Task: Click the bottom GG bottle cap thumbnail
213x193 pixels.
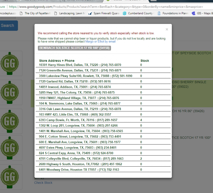Action: tap(10, 177)
